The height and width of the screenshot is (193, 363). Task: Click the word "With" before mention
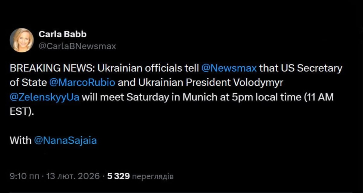(20, 140)
